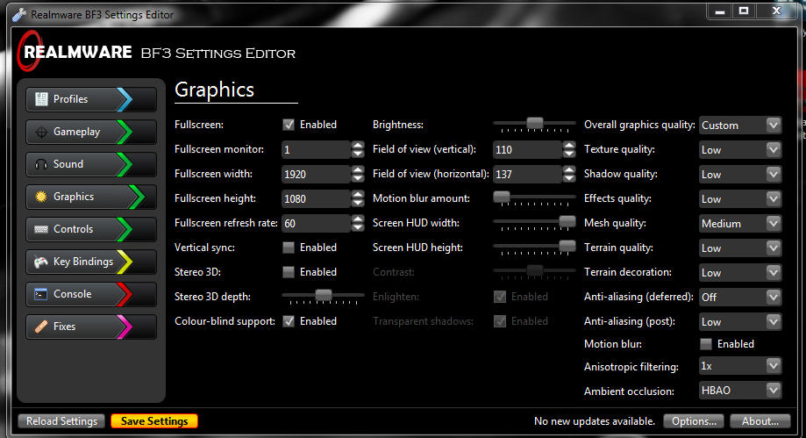Click the Brightness slider handle

tap(535, 123)
